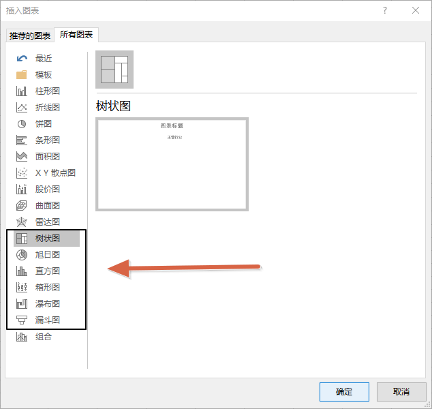Click the 树状图 chart preview thumbnail
This screenshot has width=432, height=409.
172,164
